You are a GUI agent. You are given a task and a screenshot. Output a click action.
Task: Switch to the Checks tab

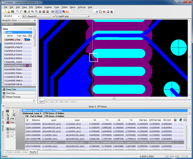point(9,152)
